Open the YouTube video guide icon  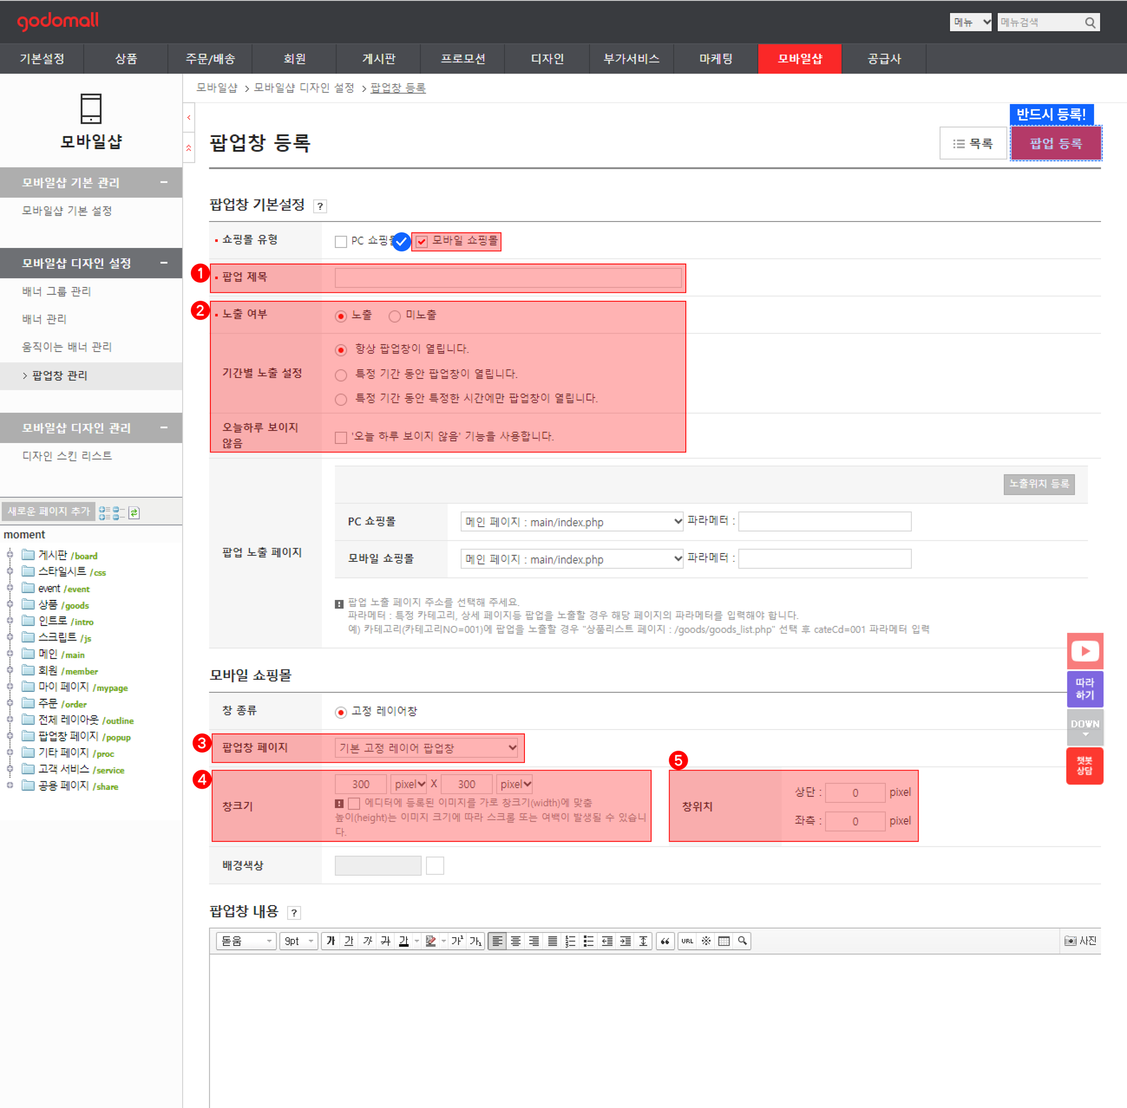click(1084, 651)
